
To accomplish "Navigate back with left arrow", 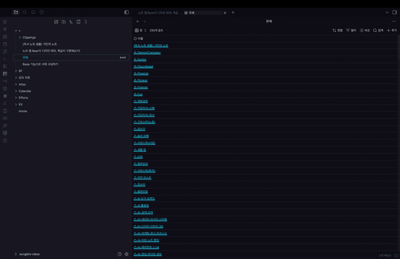I will tap(138, 22).
